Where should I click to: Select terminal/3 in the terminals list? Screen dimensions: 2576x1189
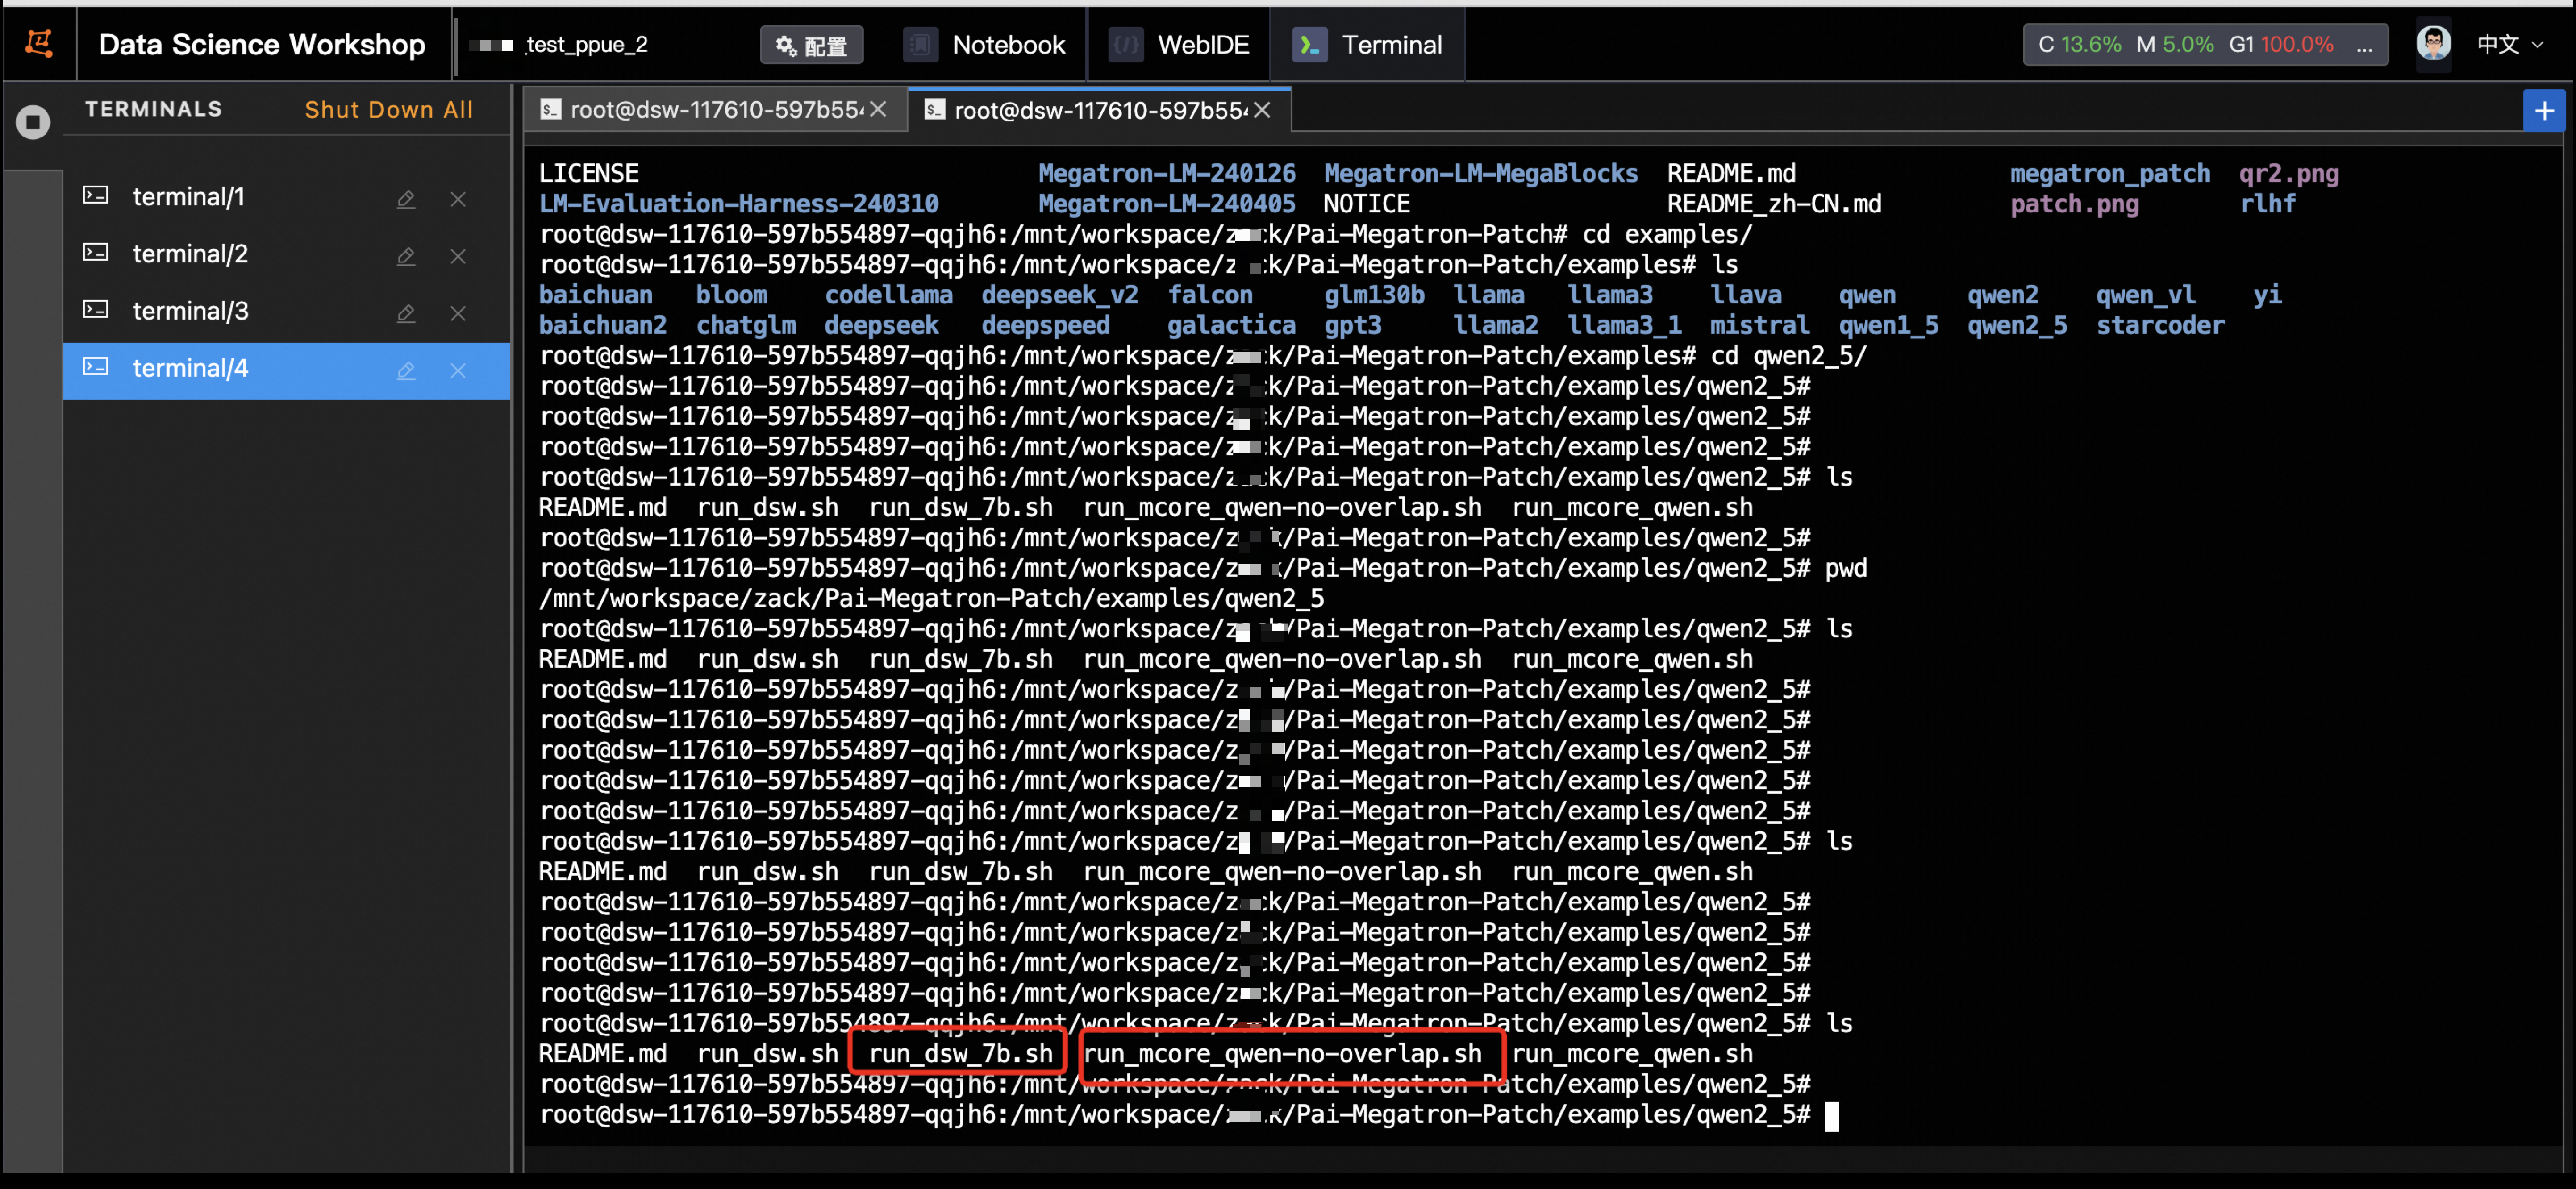[190, 311]
